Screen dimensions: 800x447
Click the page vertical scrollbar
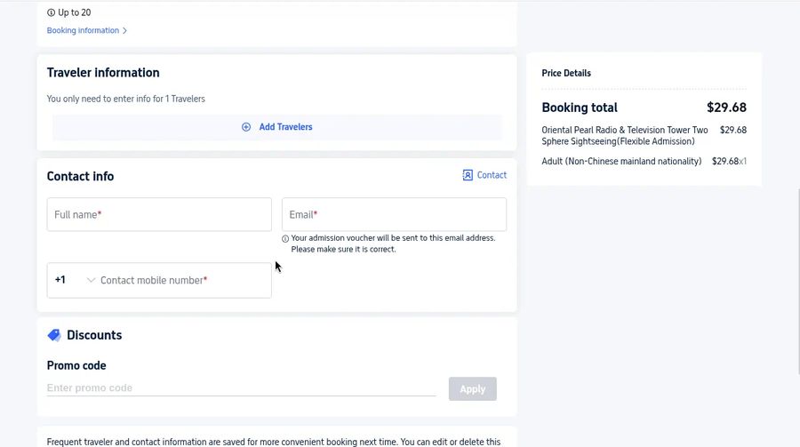(798, 281)
